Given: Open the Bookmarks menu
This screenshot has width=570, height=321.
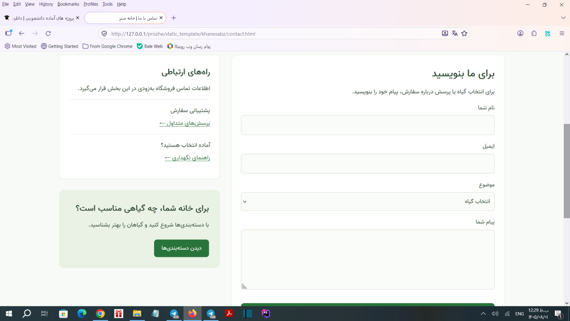Looking at the screenshot, I should tap(68, 4).
